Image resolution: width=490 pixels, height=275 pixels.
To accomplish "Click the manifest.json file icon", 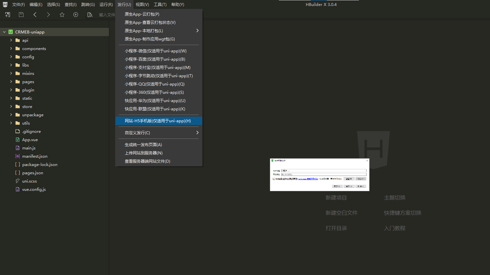I will [x=18, y=156].
